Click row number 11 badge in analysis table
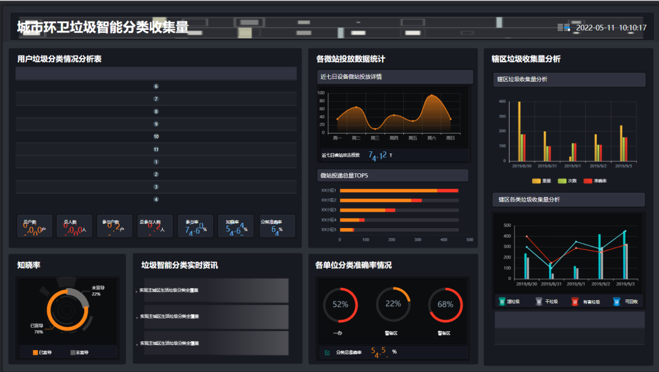Image resolution: width=659 pixels, height=372 pixels. pyautogui.click(x=156, y=149)
